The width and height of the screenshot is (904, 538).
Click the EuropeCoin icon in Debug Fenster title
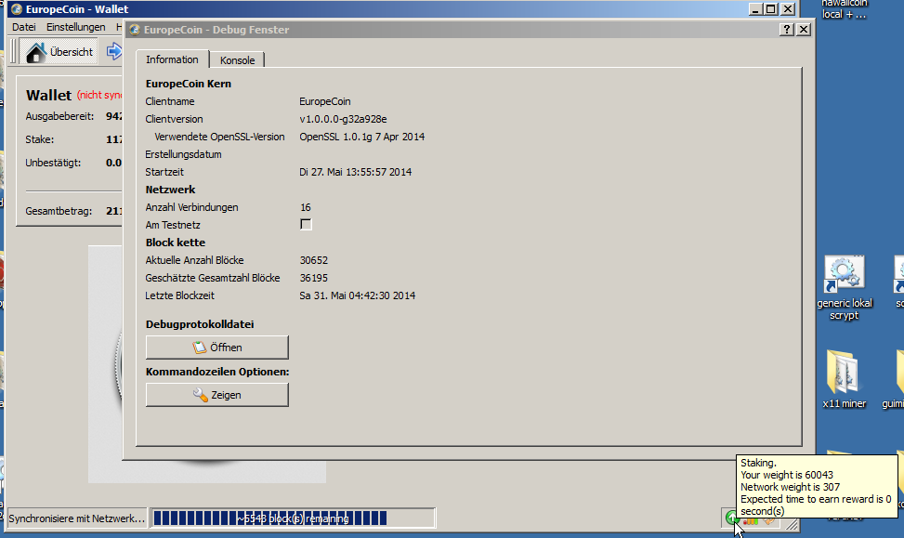[x=135, y=30]
